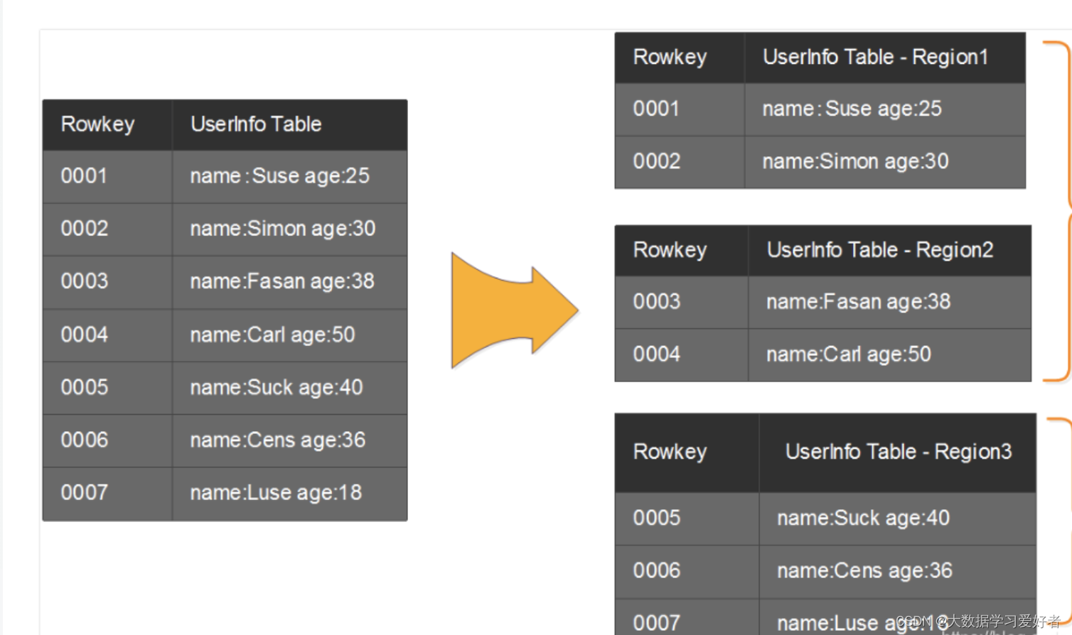Click rowkey 0007 in the Region3 table
The image size is (1072, 635).
point(657,623)
